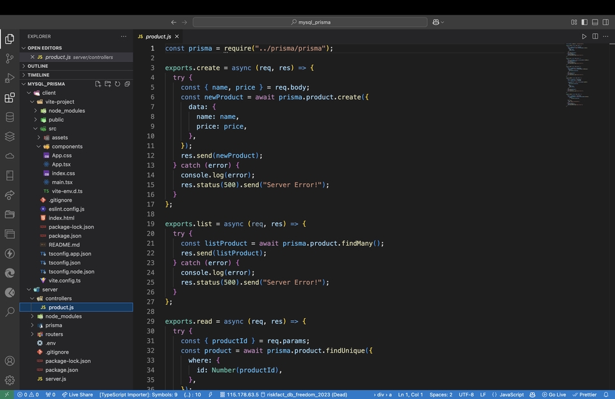The image size is (615, 399).
Task: Open Run and Debug panel
Action: pyautogui.click(x=9, y=79)
